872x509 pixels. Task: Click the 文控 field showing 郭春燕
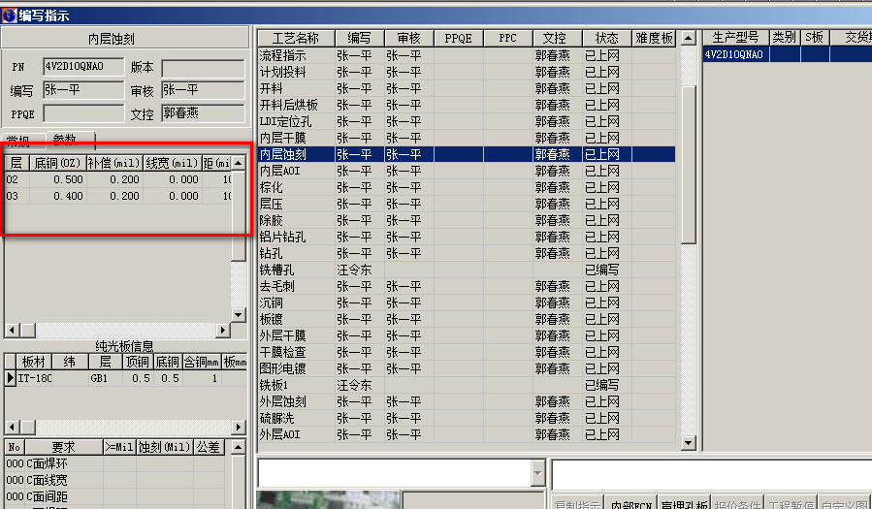point(203,113)
